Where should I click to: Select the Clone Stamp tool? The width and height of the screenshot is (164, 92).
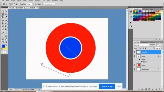(x=3, y=24)
